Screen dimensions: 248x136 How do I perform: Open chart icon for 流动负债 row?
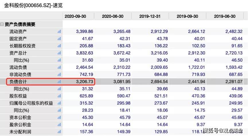pos(59,67)
